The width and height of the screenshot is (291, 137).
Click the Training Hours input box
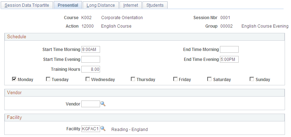pyautogui.click(x=91, y=69)
